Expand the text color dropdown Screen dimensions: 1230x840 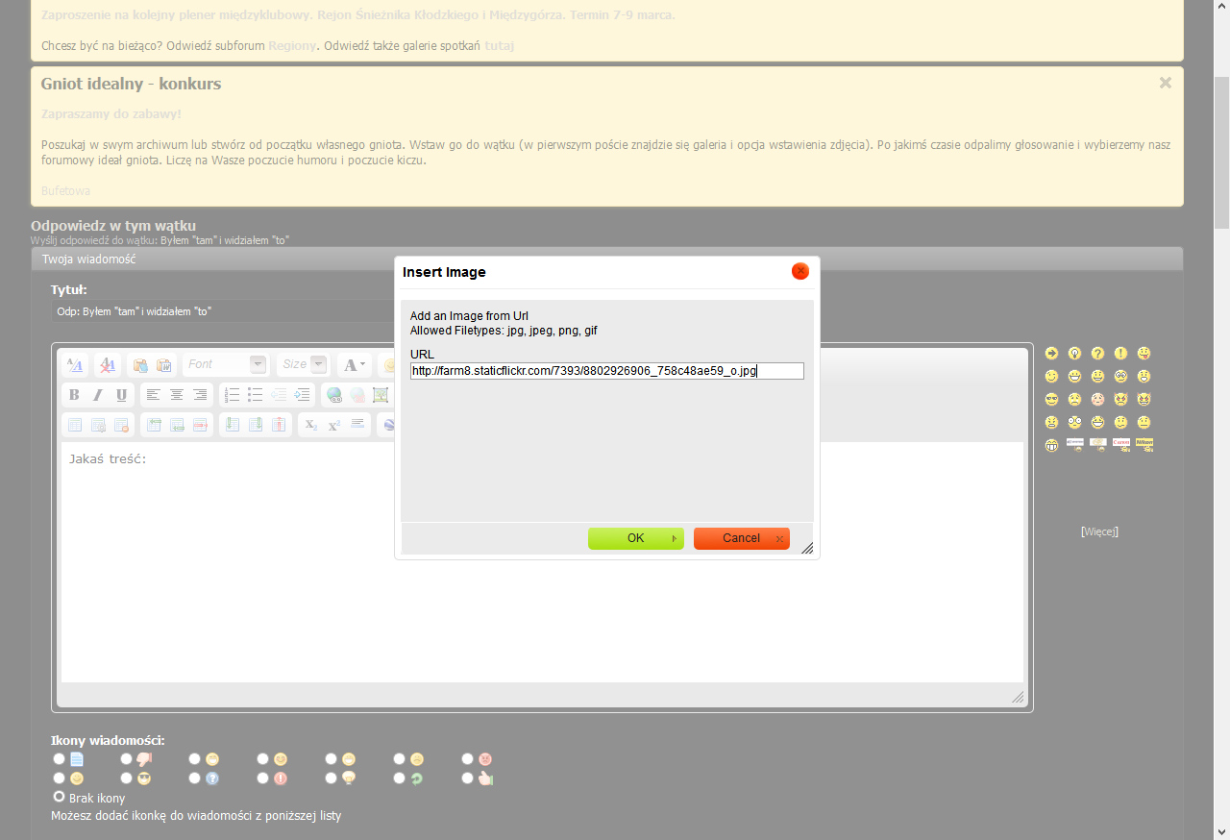(355, 364)
